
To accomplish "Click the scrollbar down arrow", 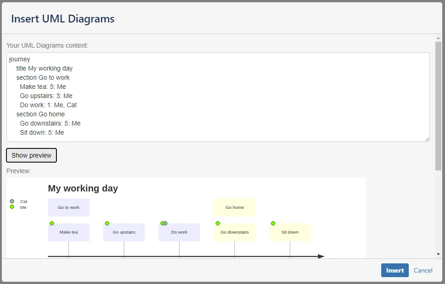I will [438, 254].
